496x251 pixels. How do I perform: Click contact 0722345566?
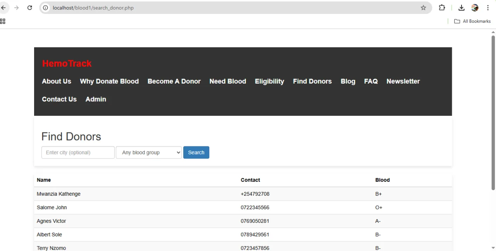point(255,207)
